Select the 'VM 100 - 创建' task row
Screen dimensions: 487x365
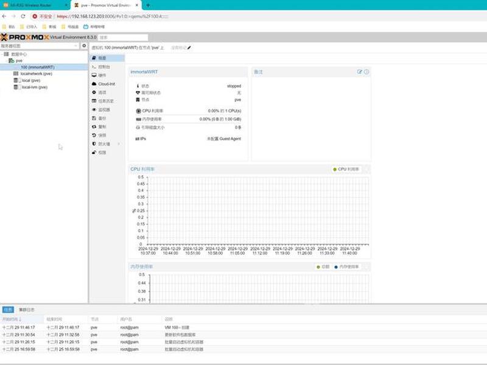coord(243,327)
